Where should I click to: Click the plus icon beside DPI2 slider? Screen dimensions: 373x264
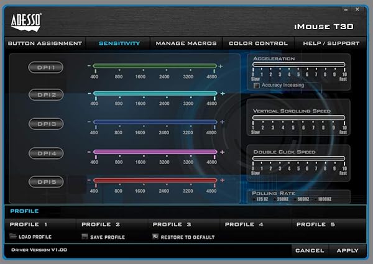click(x=221, y=94)
